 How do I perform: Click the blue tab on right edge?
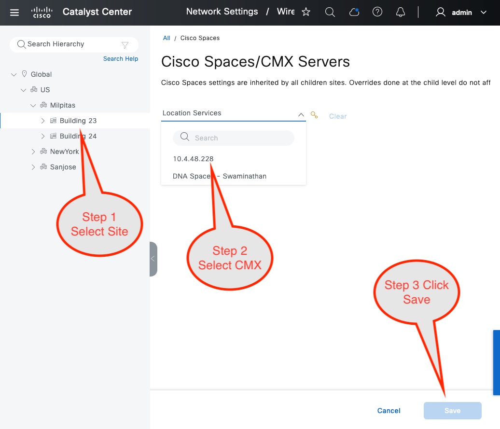497,363
